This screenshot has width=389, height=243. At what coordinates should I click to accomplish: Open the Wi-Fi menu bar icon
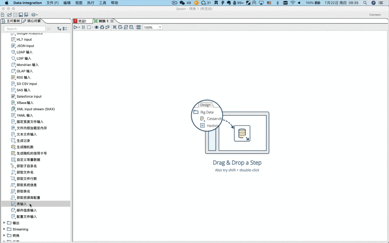coord(293,3)
